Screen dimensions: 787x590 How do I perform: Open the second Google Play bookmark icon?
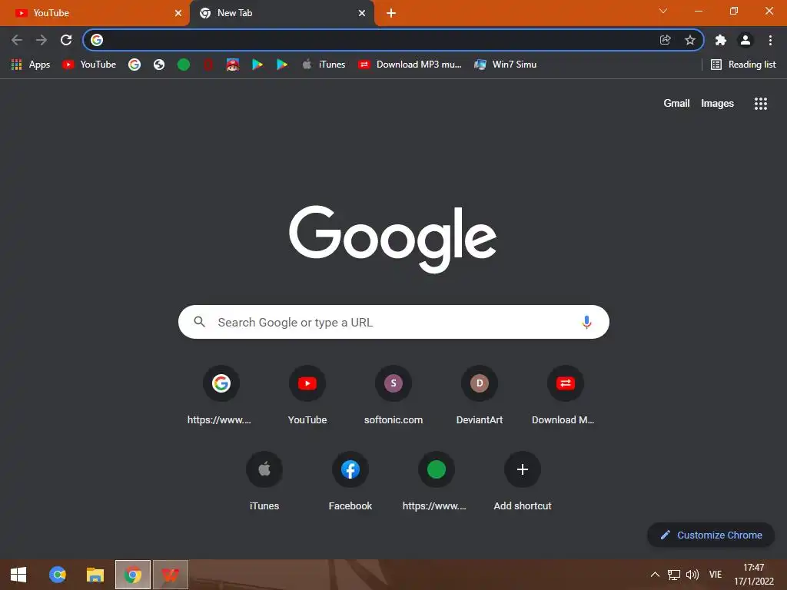coord(282,65)
